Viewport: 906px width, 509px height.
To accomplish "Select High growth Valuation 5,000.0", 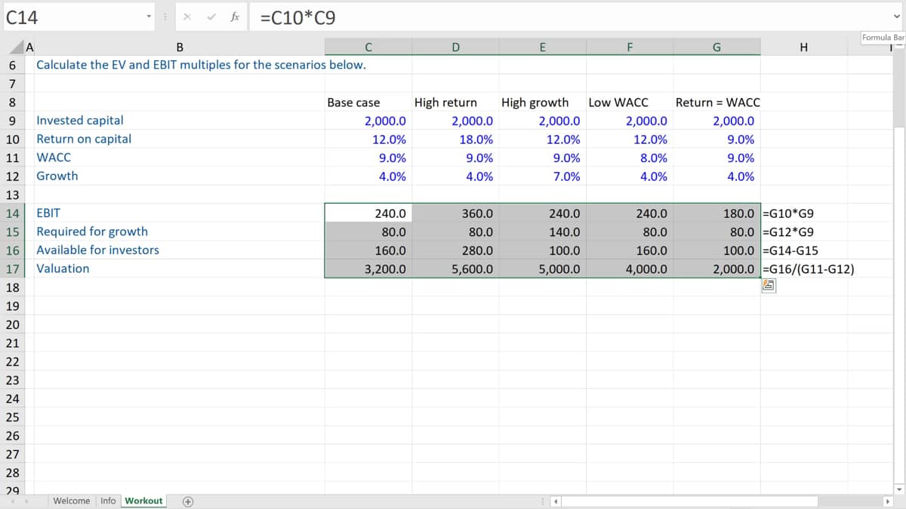I will [542, 268].
